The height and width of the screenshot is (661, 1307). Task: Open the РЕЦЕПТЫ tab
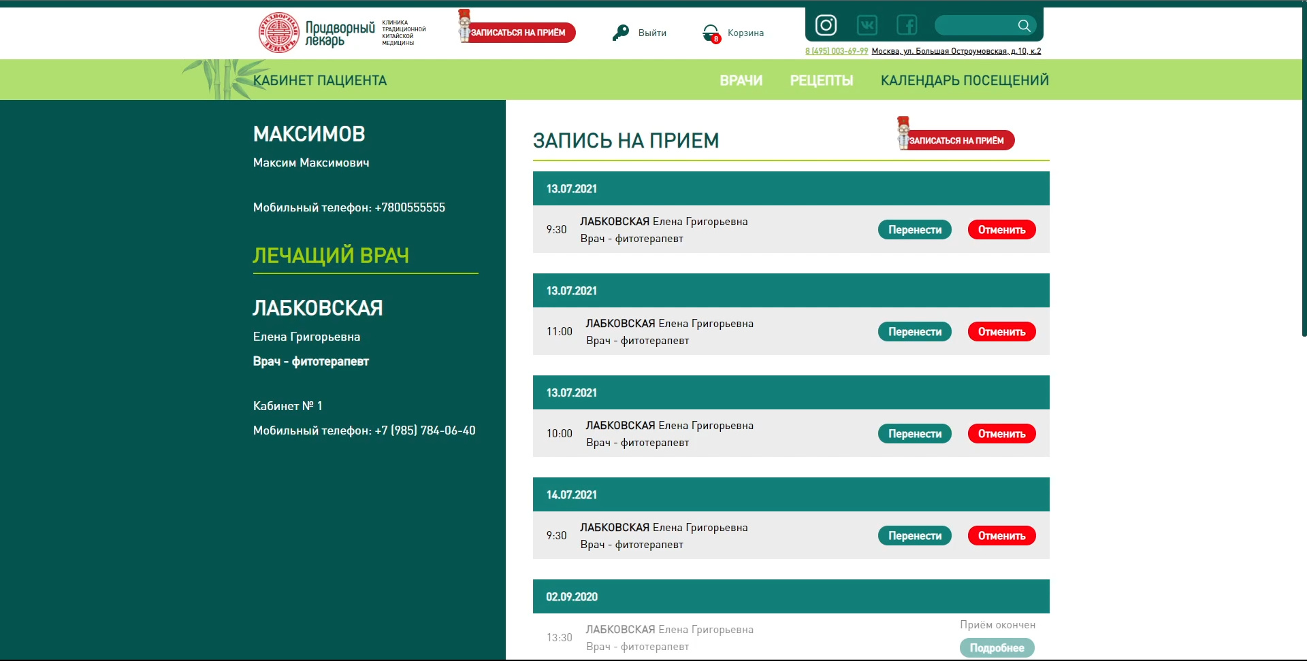click(821, 80)
